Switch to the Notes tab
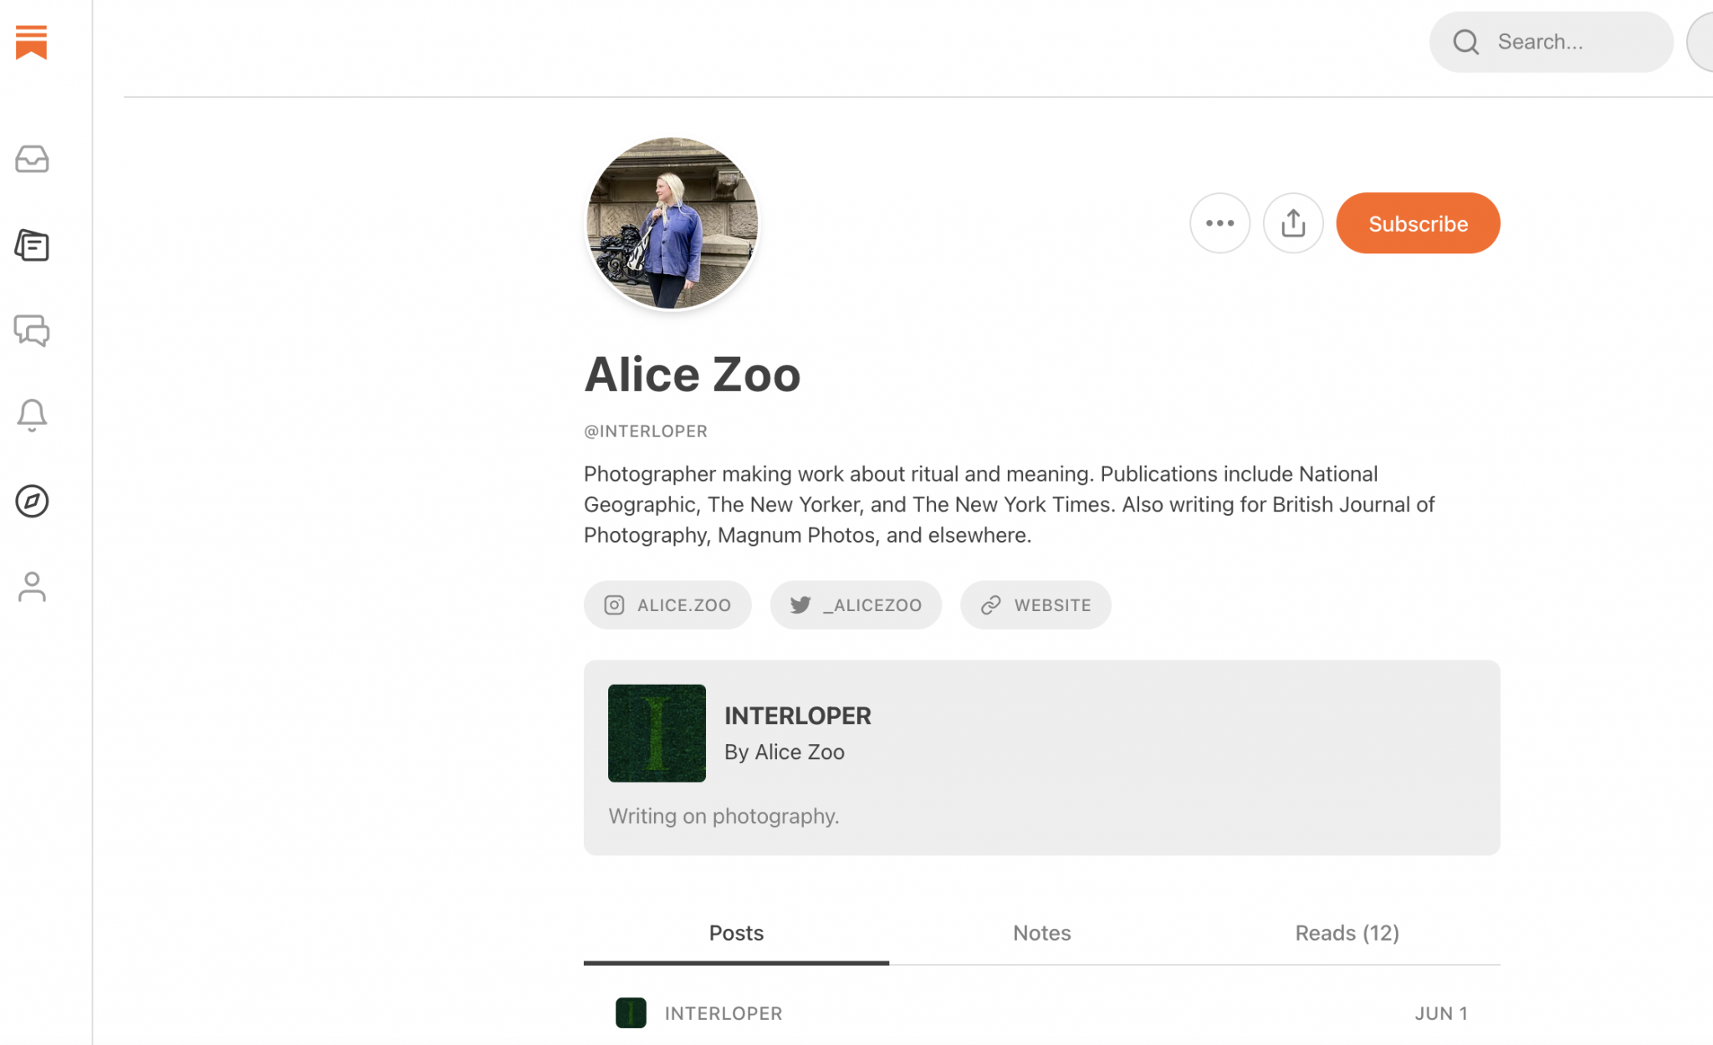Image resolution: width=1713 pixels, height=1045 pixels. tap(1041, 933)
